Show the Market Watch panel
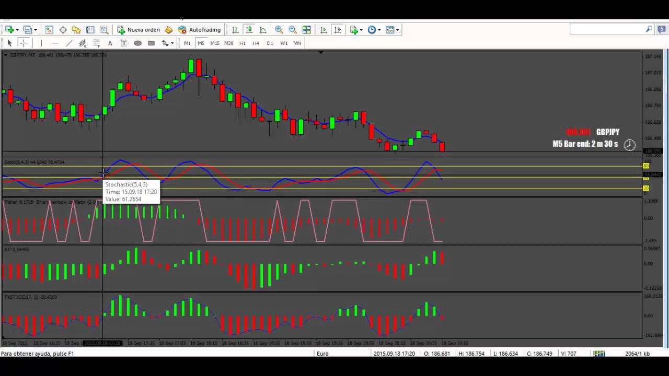Screen dimensions: 669x376 [49, 30]
